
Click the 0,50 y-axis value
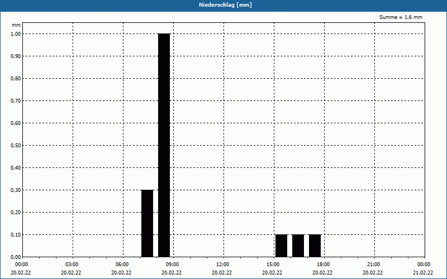tap(16, 146)
